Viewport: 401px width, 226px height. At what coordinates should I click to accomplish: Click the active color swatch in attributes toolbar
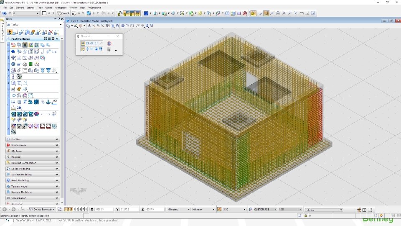[x=44, y=13]
